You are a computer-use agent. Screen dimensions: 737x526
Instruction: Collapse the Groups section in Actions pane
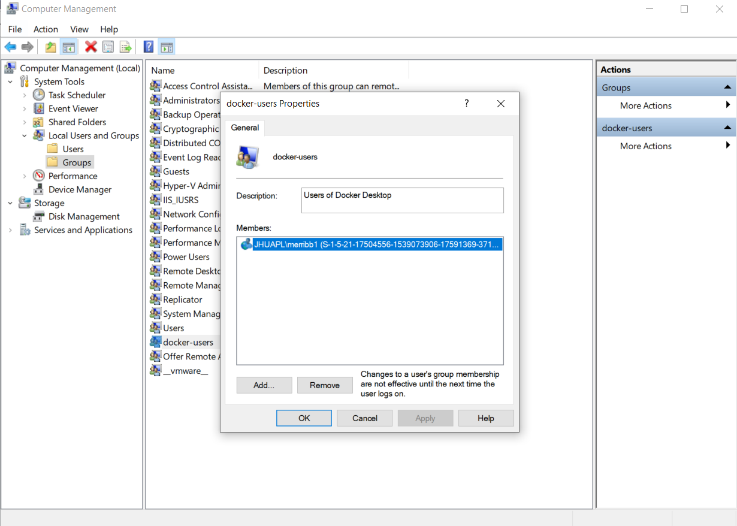pyautogui.click(x=727, y=87)
